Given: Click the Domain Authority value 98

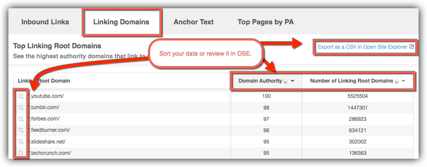Looking at the screenshot, I should tap(266, 107).
